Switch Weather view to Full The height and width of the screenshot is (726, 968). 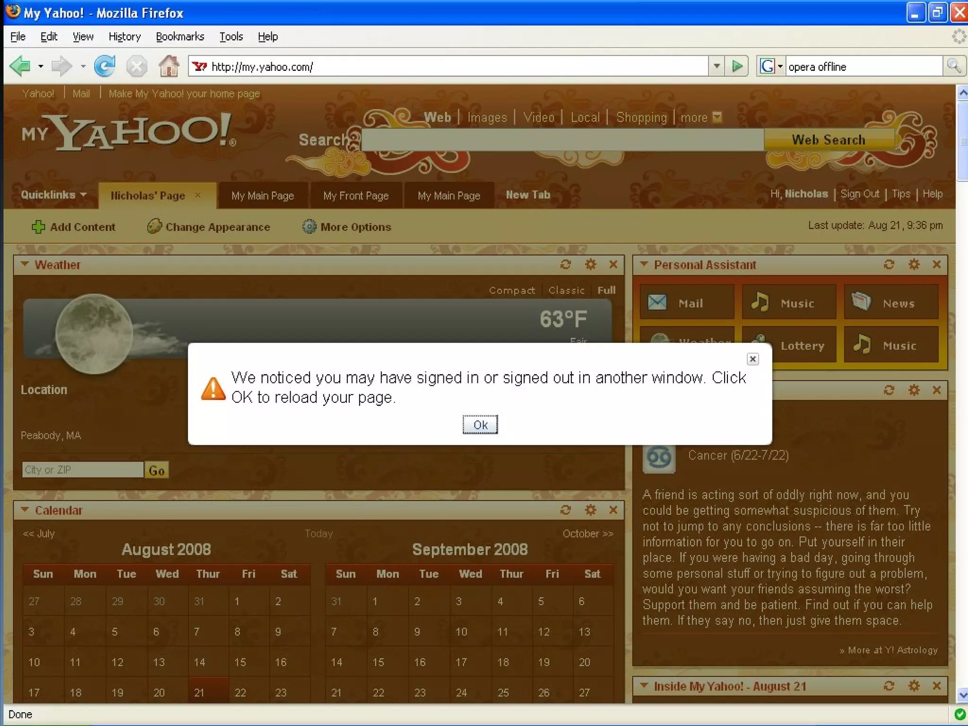[606, 290]
